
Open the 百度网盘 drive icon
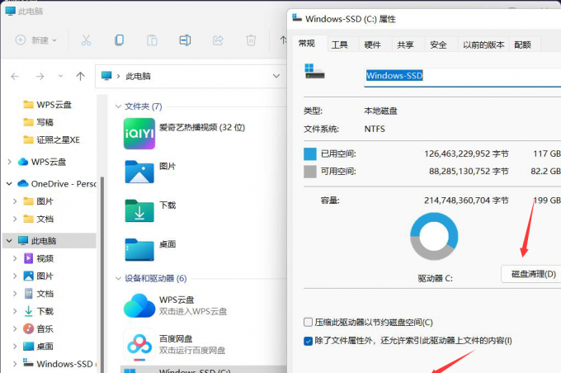[x=139, y=344]
